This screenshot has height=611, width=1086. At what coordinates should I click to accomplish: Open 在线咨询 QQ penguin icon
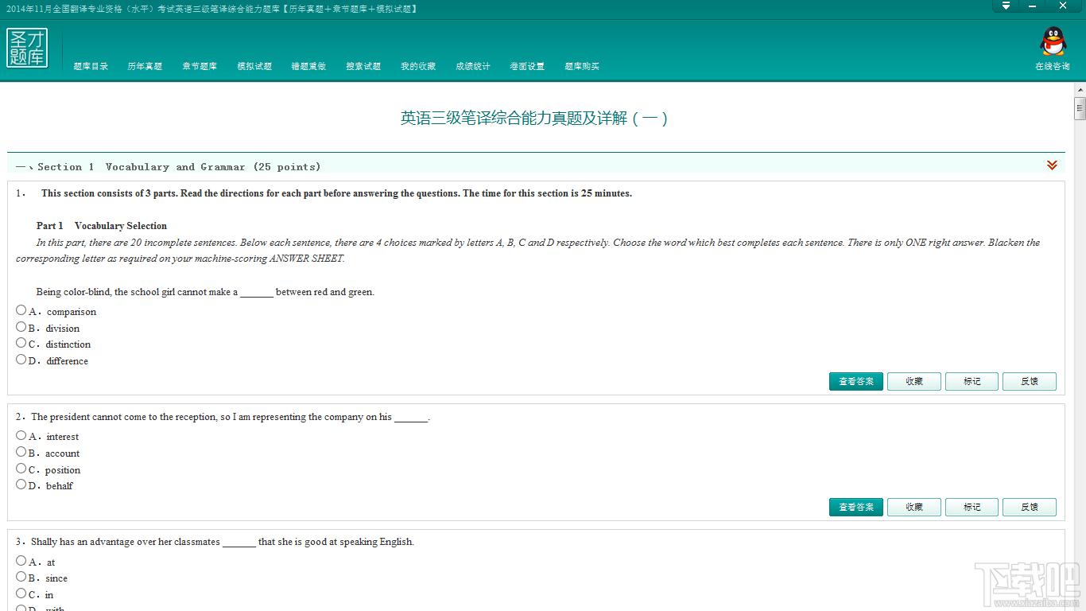[x=1053, y=41]
